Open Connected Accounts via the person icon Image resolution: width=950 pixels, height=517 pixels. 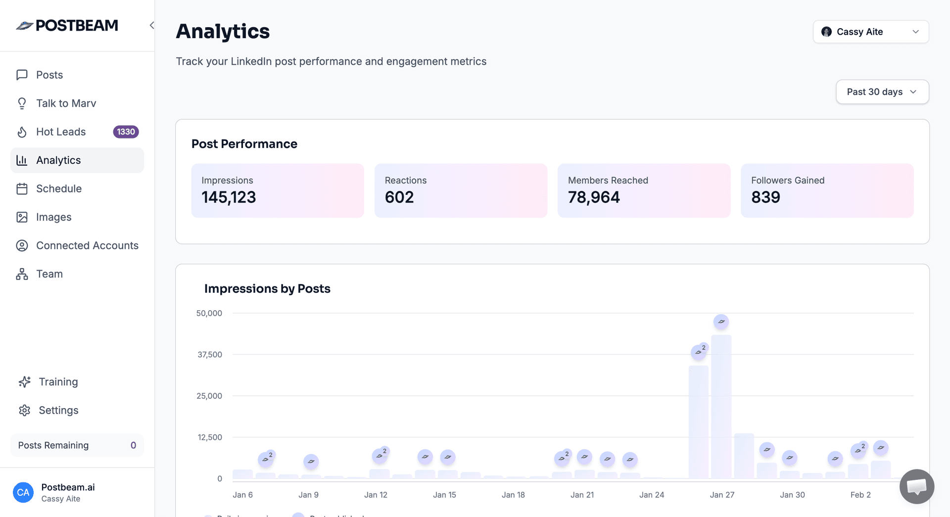22,245
